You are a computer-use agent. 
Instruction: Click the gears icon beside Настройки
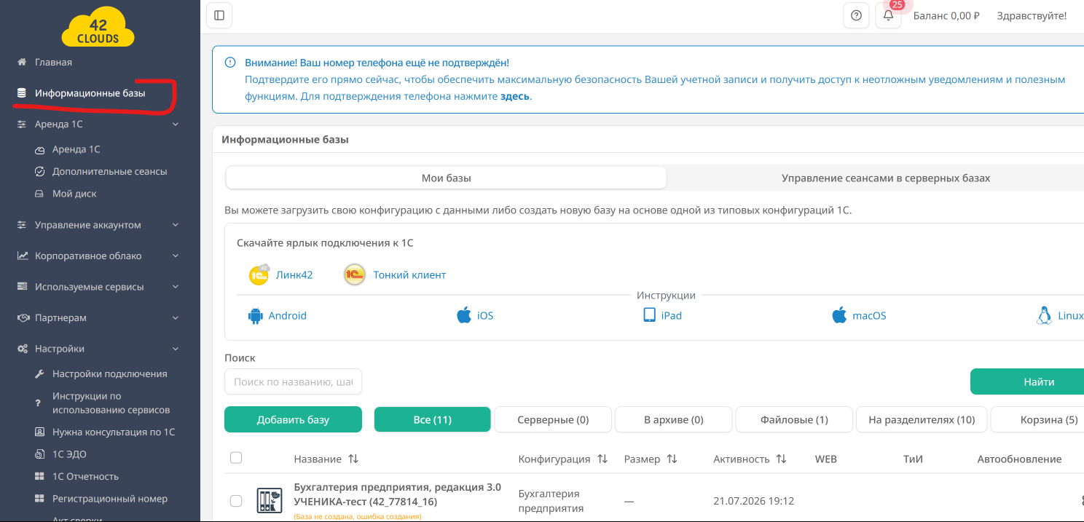(x=22, y=349)
